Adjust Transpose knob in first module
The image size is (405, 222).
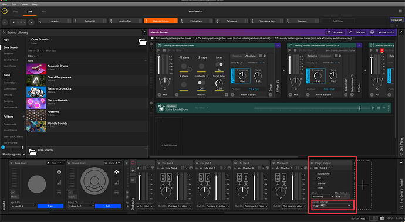[x=242, y=76]
